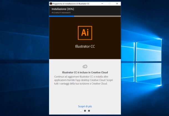The height and width of the screenshot is (116, 169).
Task: Minimize the Illustrator installer window
Action: (102, 4)
